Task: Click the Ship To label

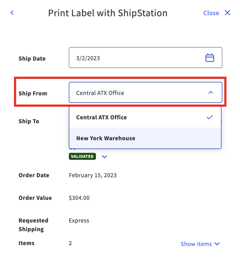Action: [29, 121]
